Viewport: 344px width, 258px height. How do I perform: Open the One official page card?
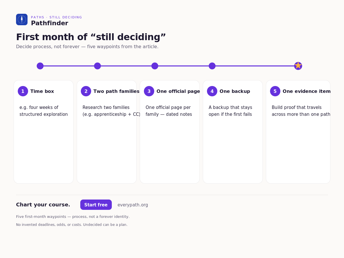170,132
